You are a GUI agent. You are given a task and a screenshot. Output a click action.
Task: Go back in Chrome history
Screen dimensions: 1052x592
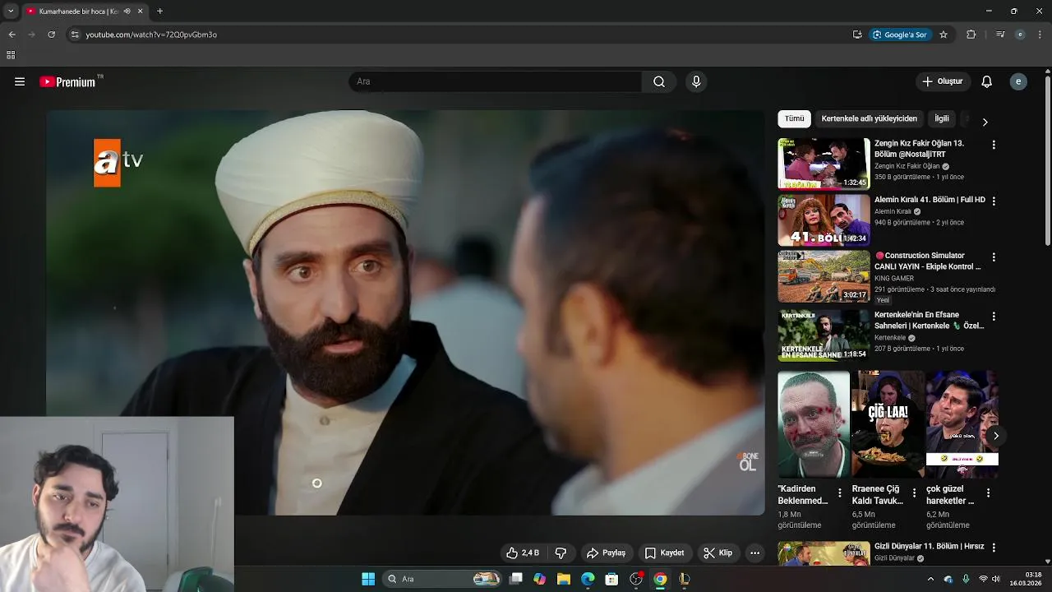12,35
